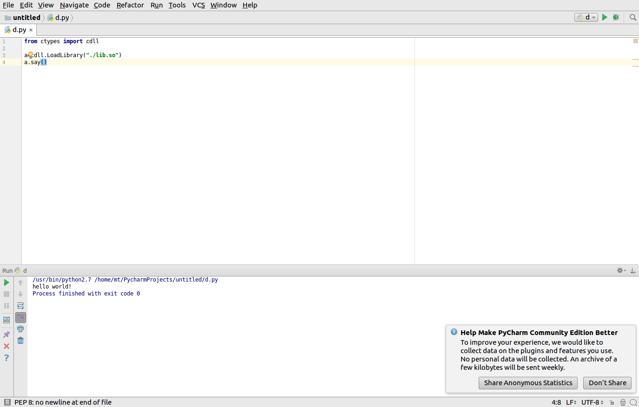Click Share Anonymous Statistics button
Viewport: 639px width, 407px height.
coord(528,383)
